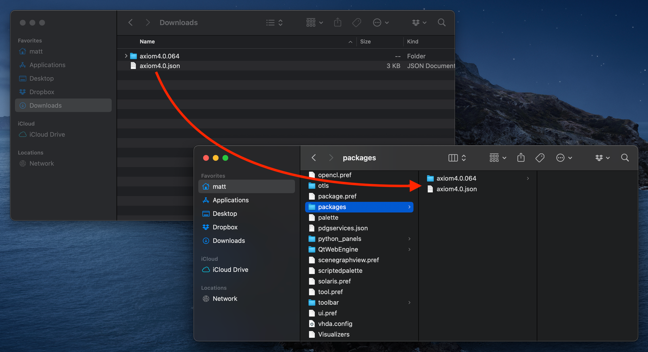Go forward in the packages window
This screenshot has width=648, height=352.
pyautogui.click(x=331, y=158)
